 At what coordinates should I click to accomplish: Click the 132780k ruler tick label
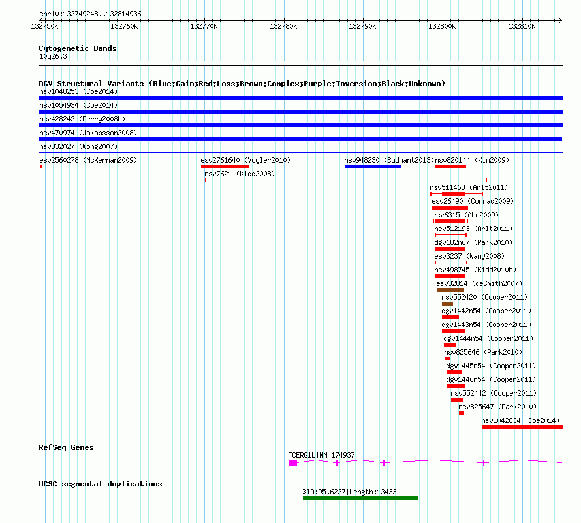coord(283,26)
